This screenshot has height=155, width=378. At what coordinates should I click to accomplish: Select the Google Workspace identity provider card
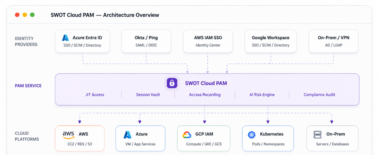click(x=271, y=41)
